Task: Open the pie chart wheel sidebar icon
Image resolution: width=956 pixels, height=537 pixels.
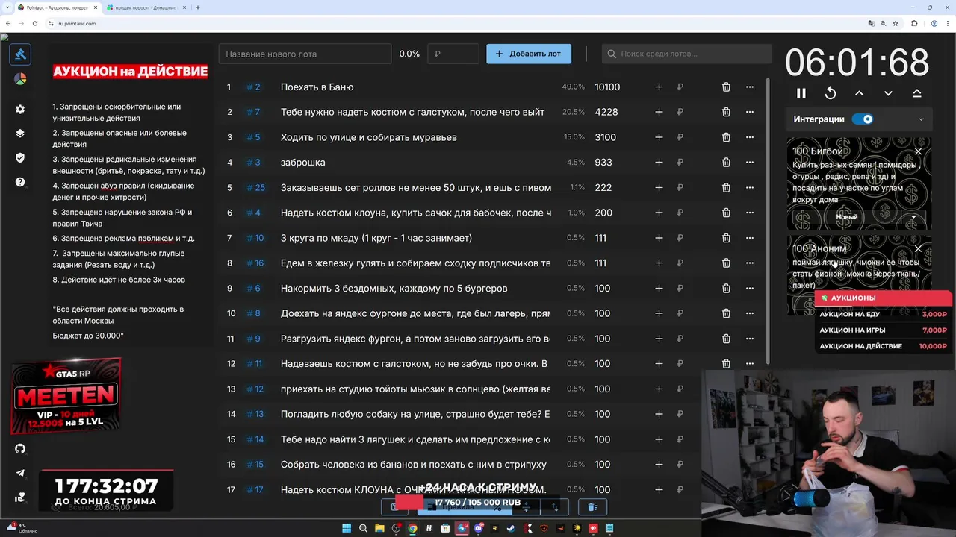Action: [20, 79]
